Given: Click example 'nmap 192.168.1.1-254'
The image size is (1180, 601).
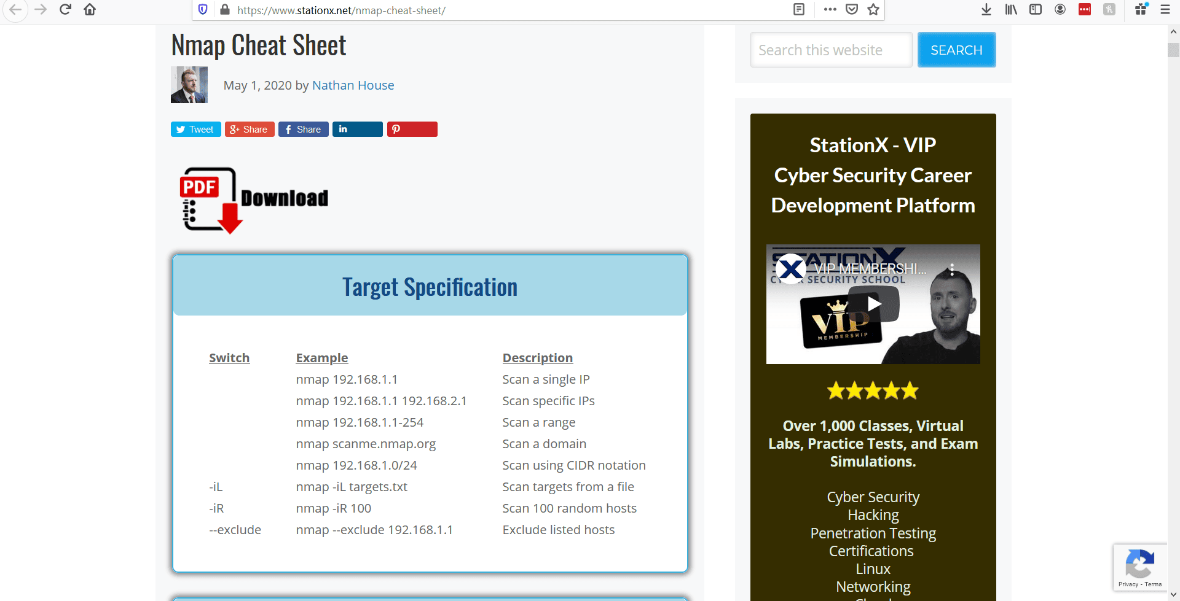Looking at the screenshot, I should 360,422.
